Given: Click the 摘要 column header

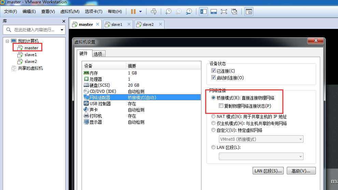Looking at the screenshot, I should pos(163,66).
